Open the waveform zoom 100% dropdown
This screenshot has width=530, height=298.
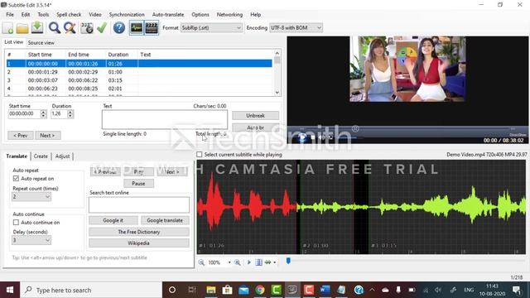click(x=229, y=262)
